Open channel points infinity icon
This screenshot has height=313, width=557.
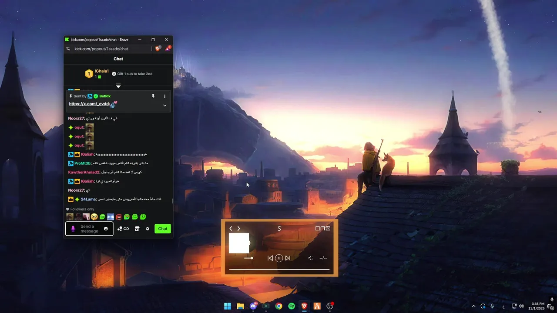pyautogui.click(x=123, y=229)
